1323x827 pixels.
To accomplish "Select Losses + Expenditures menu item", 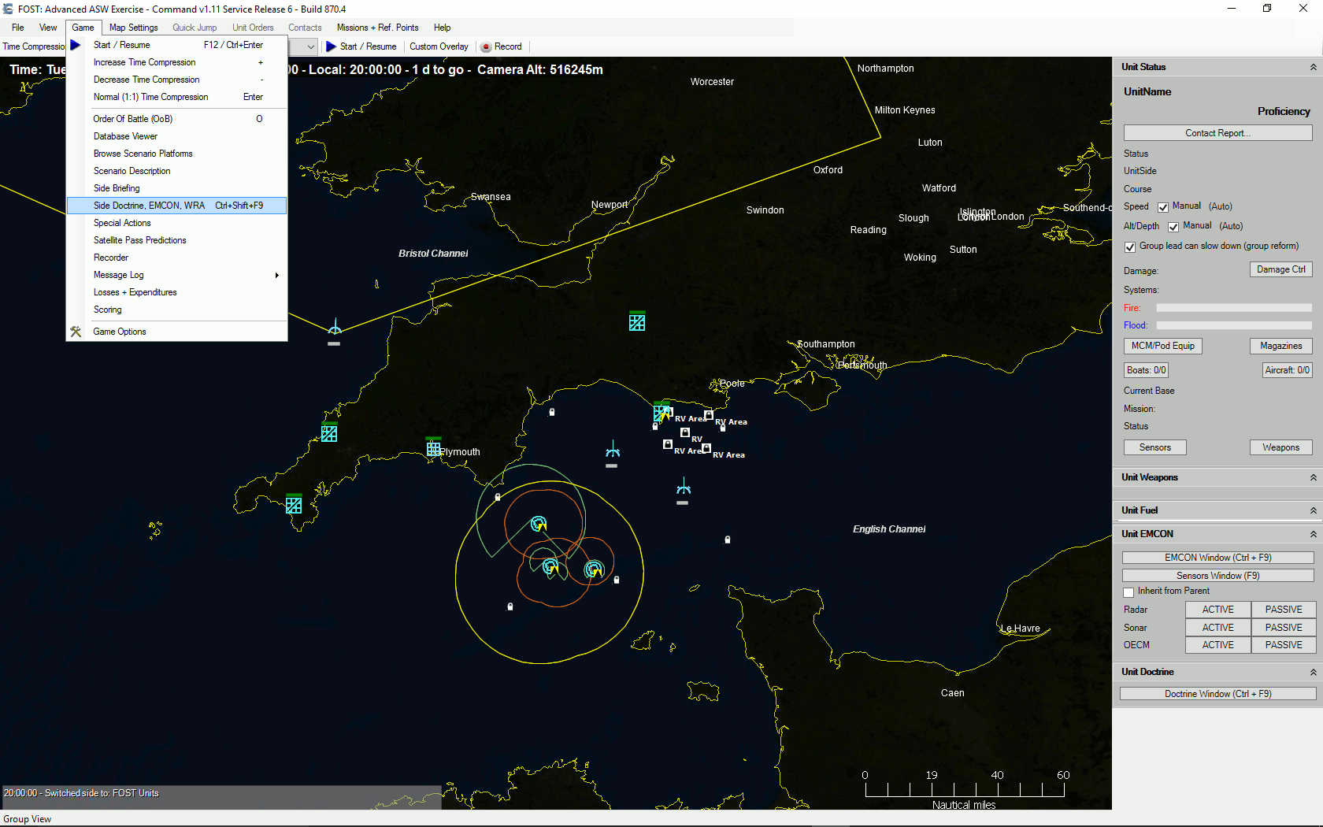I will (177, 292).
